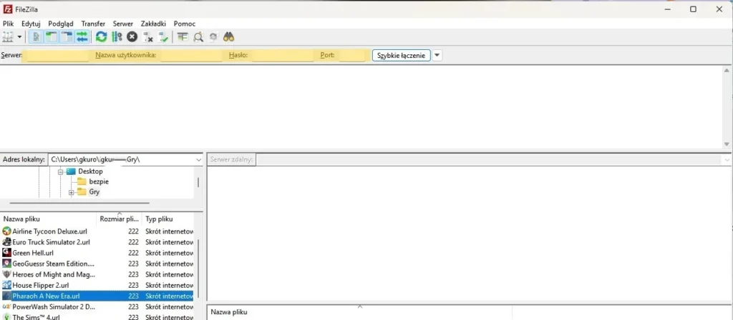Select the bezpie folder in the tree
The image size is (733, 320).
pos(99,181)
